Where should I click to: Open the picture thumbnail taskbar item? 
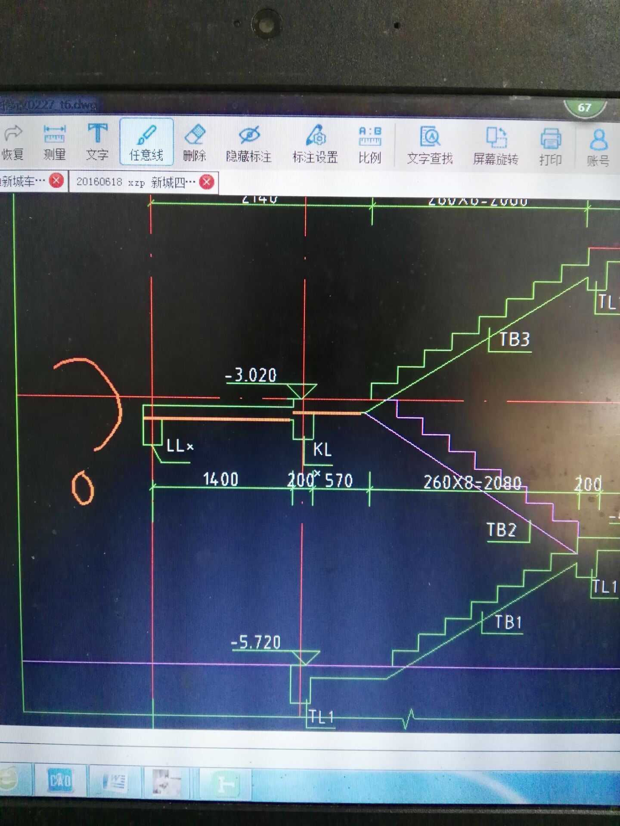tap(167, 782)
